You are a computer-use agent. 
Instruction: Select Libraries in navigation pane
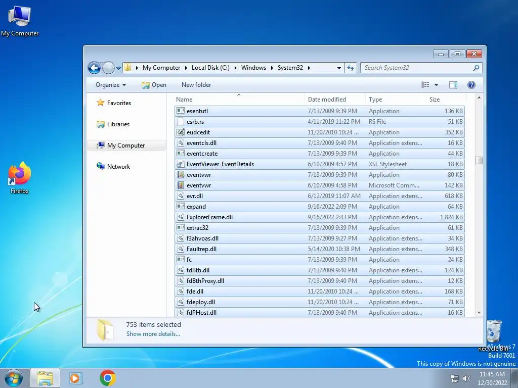[x=113, y=124]
